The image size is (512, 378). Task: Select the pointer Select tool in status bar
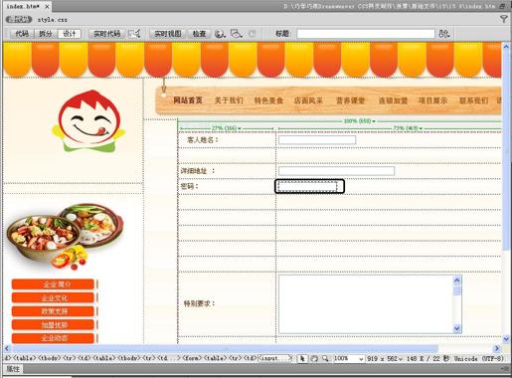pyautogui.click(x=302, y=358)
